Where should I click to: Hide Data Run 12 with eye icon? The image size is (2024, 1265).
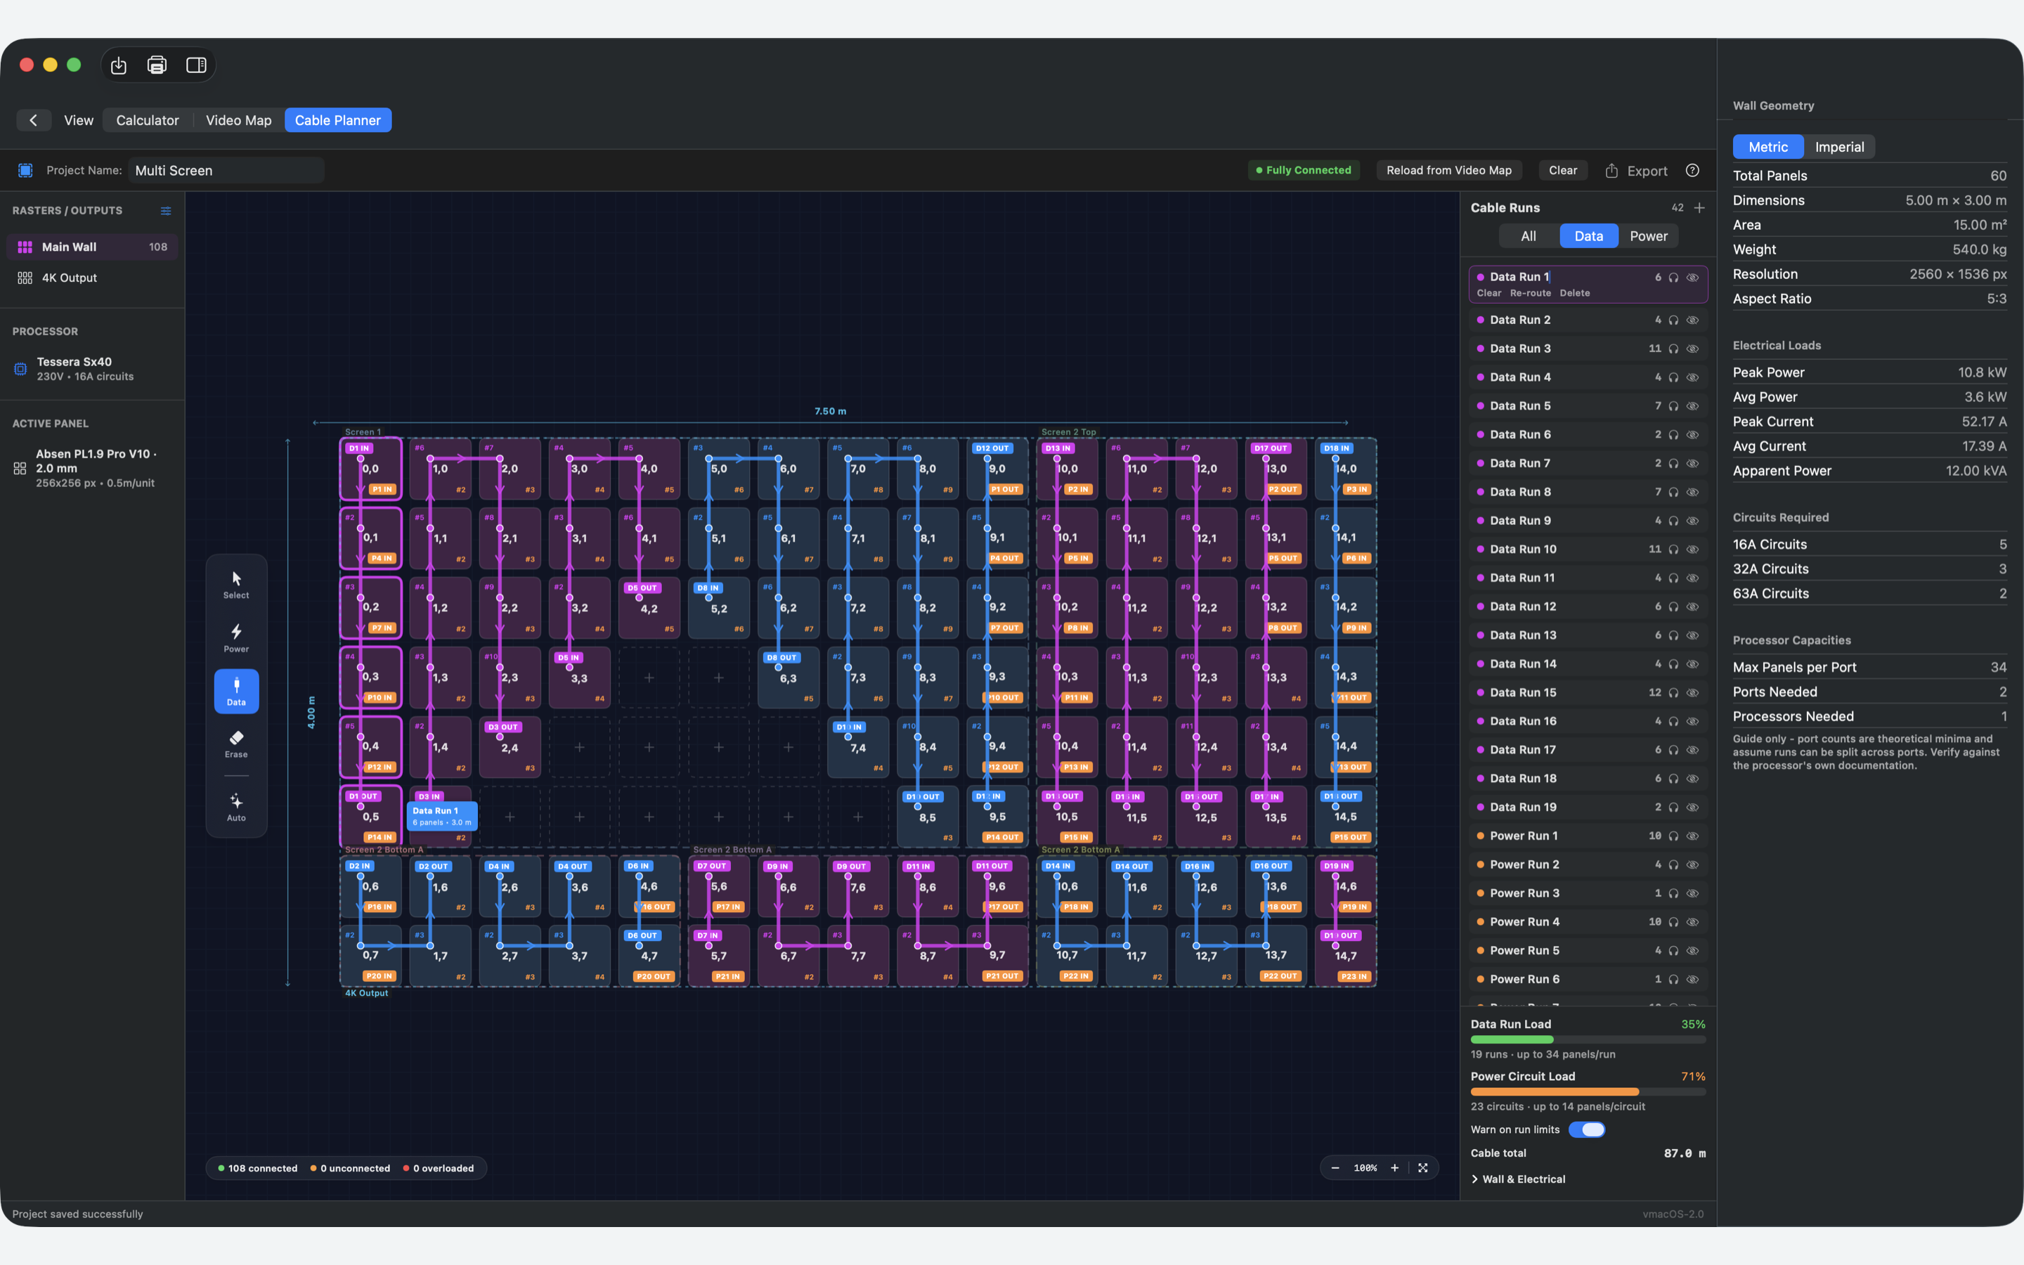[1692, 606]
